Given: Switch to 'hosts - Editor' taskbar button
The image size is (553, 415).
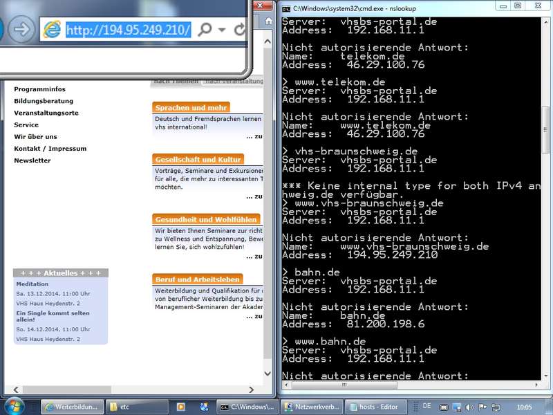Looking at the screenshot, I should point(377,407).
